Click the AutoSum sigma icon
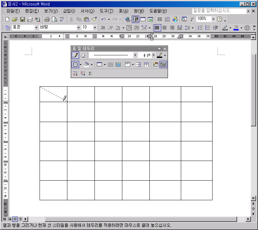Screen dimensions: 258x230 (90, 73)
